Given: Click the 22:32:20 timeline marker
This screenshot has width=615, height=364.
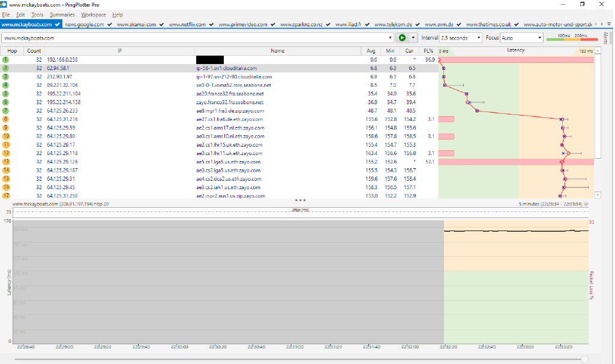Looking at the screenshot, I should pos(448,347).
